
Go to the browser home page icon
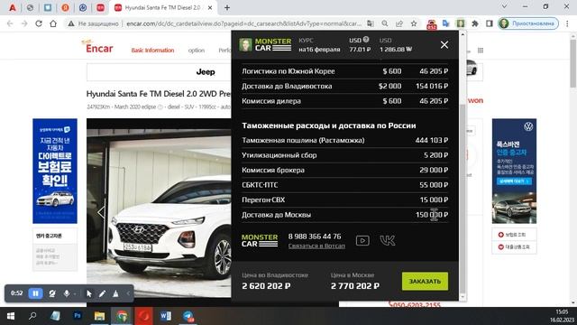53,23
